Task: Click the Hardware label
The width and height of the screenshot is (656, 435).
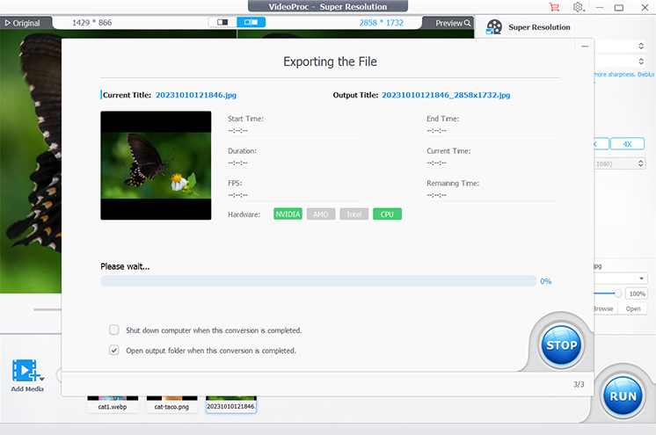Action: click(x=244, y=214)
